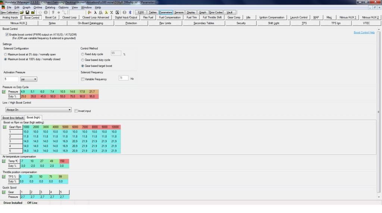This screenshot has width=382, height=213.
Task: Click the Bluetooth icon in the toolbar
Action: point(130,12)
